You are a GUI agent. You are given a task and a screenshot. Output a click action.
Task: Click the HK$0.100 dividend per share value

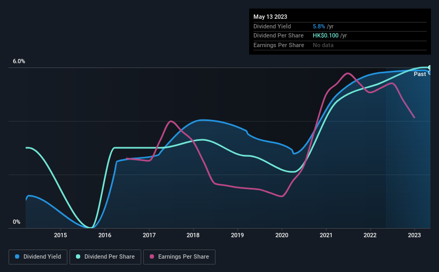(326, 36)
